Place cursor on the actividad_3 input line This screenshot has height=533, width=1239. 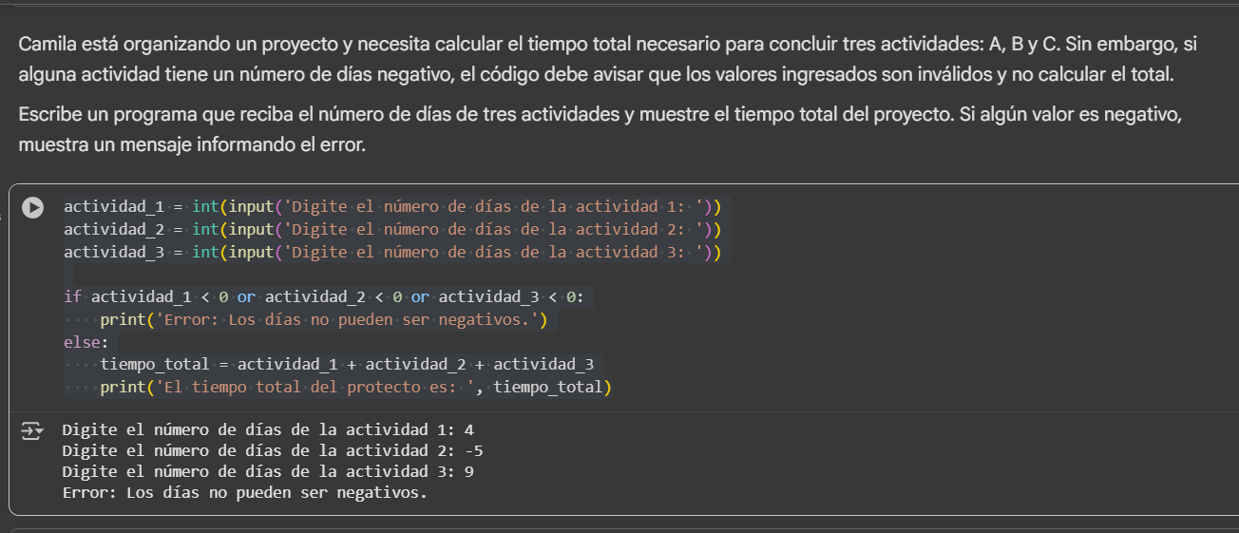point(391,252)
